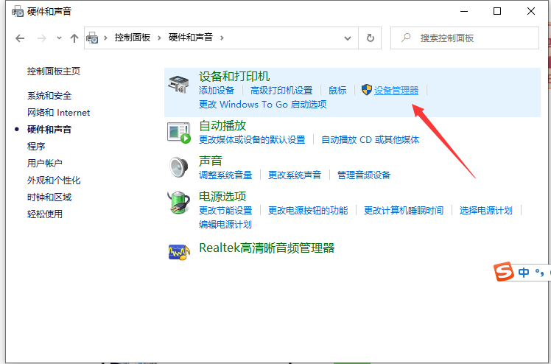Open the 设备管理器 link
The width and height of the screenshot is (551, 364).
tap(396, 91)
